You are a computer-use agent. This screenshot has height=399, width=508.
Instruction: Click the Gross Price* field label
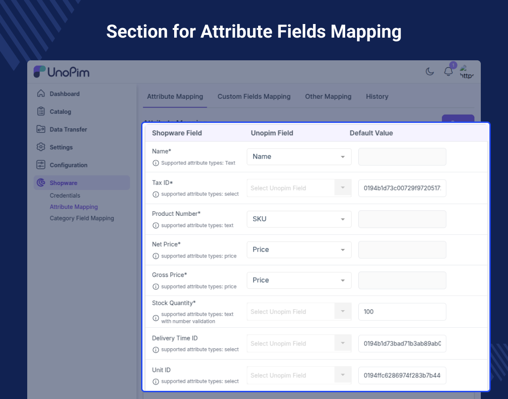click(x=170, y=275)
